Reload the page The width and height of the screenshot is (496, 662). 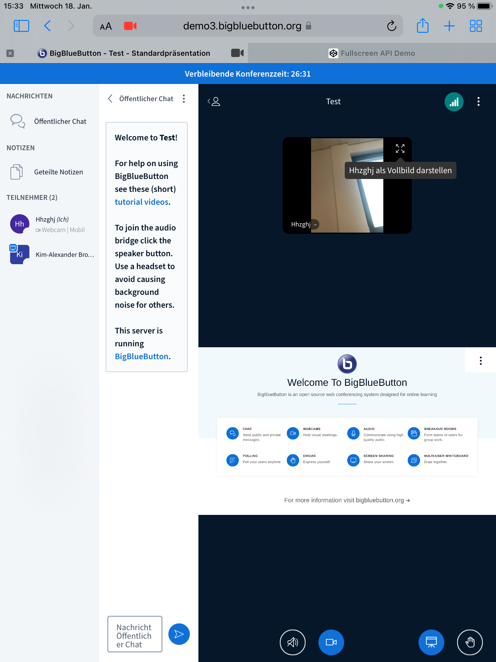392,26
